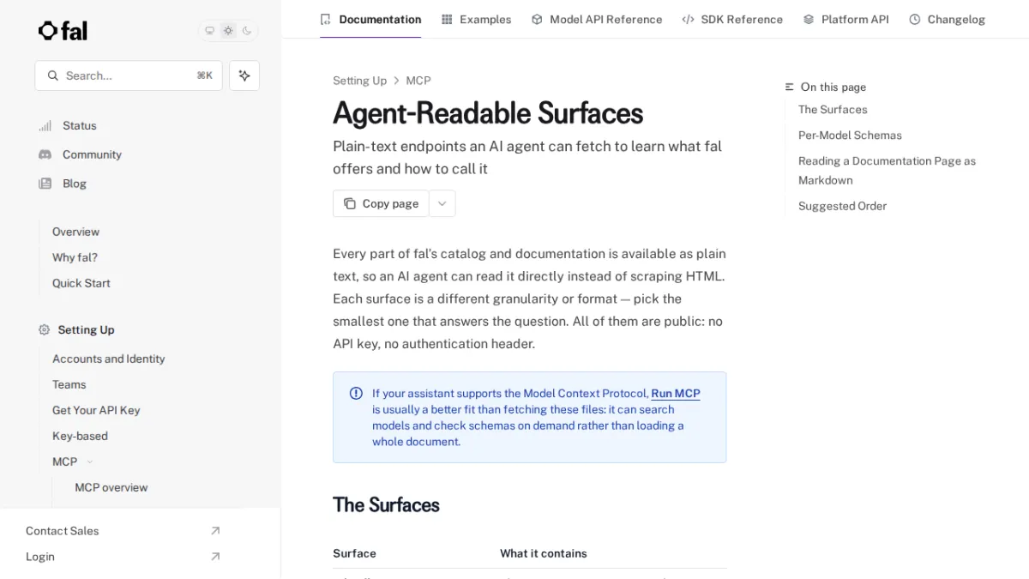Click the Status signal bars icon
This screenshot has width=1029, height=579.
(45, 126)
